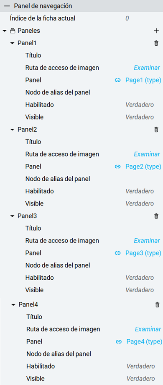Toggle Panel4 Habilitado value Verdadero
Screen dimensions: 163x385
pos(141,367)
